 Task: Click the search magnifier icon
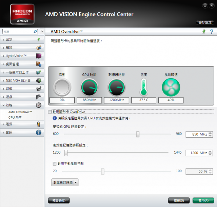pos(35,32)
